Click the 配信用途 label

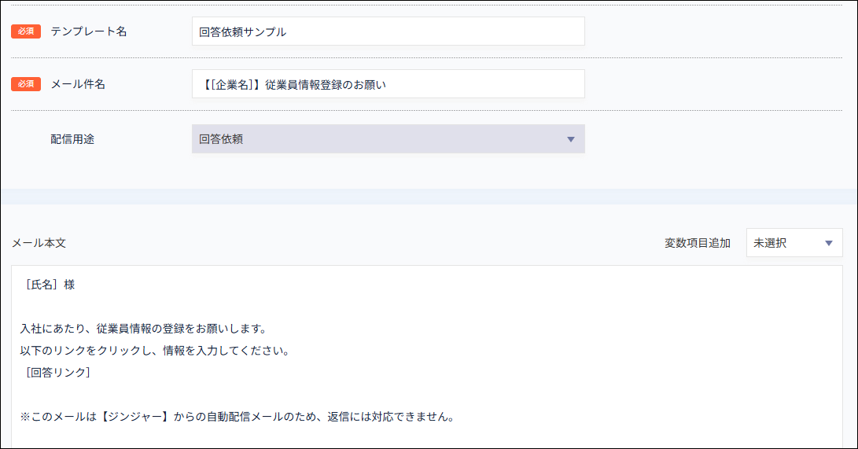tap(72, 139)
